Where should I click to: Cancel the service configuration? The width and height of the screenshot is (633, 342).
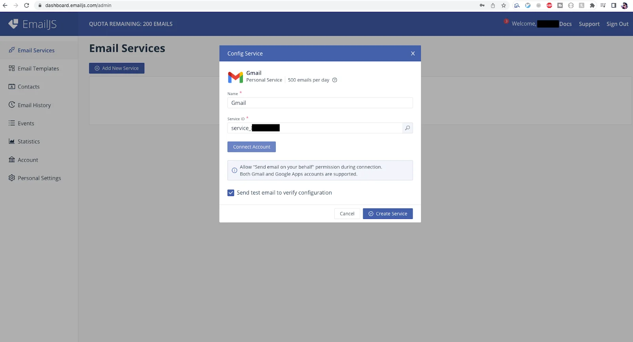coord(347,214)
